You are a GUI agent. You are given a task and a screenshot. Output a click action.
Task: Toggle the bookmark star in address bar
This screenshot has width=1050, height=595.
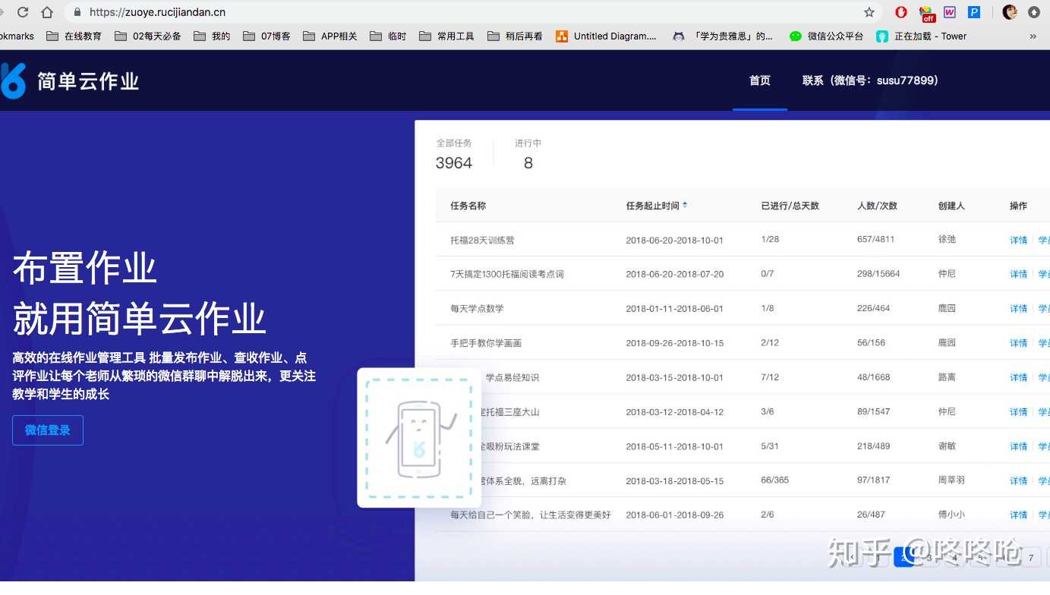pos(868,11)
